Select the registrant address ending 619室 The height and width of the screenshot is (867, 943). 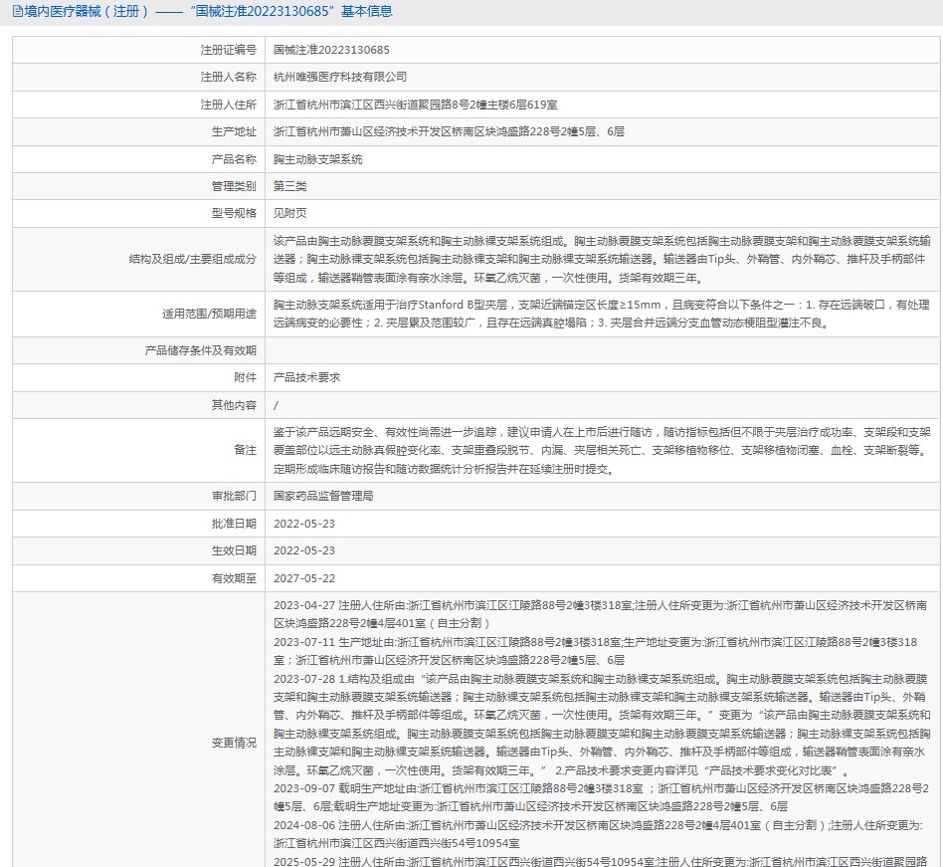pyautogui.click(x=416, y=105)
